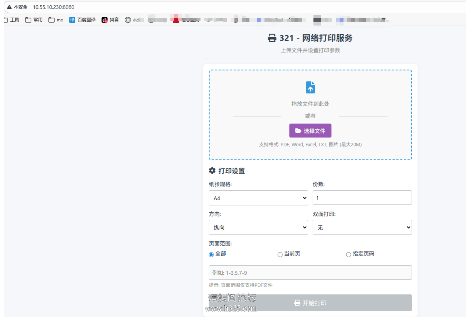This screenshot has height=317, width=466.
Task: Click the 开始打印 button
Action: point(310,303)
